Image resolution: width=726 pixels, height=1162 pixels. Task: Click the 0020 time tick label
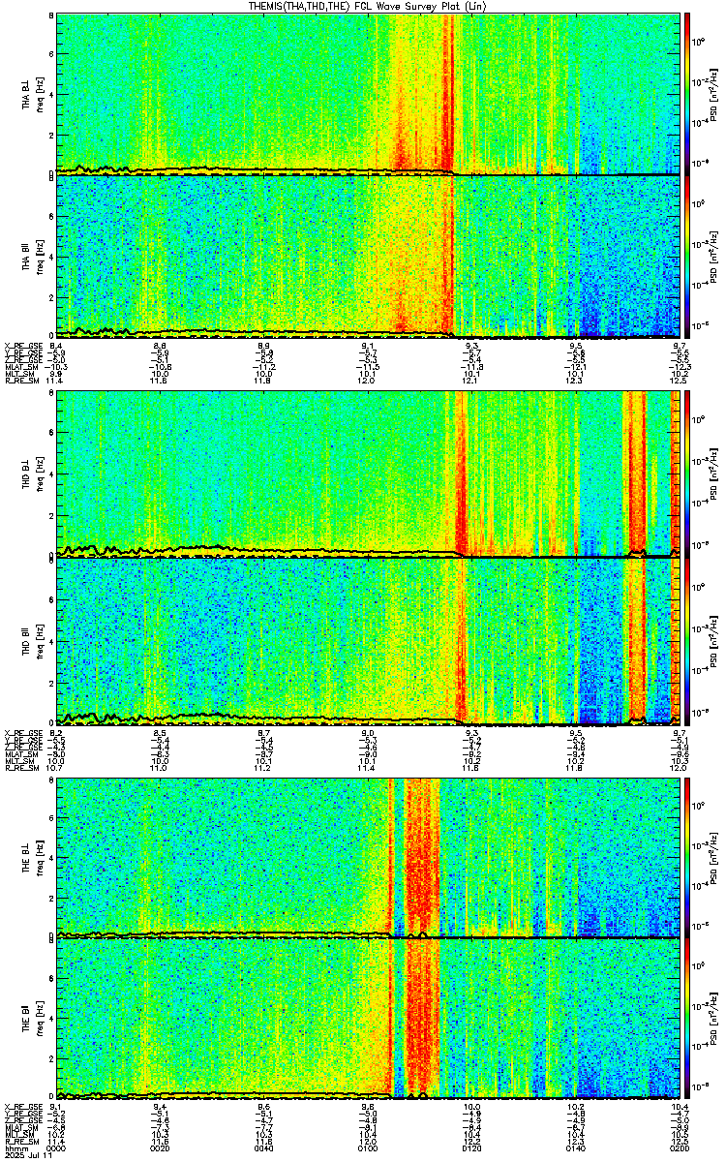(x=160, y=1149)
